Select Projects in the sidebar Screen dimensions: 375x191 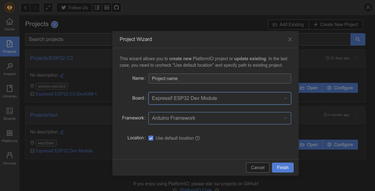tap(10, 47)
